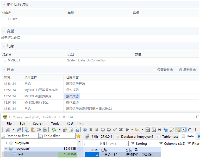Switch to the Database: huoyuyan1 tab
Image resolution: width=200 pixels, height=158 pixels.
134,136
